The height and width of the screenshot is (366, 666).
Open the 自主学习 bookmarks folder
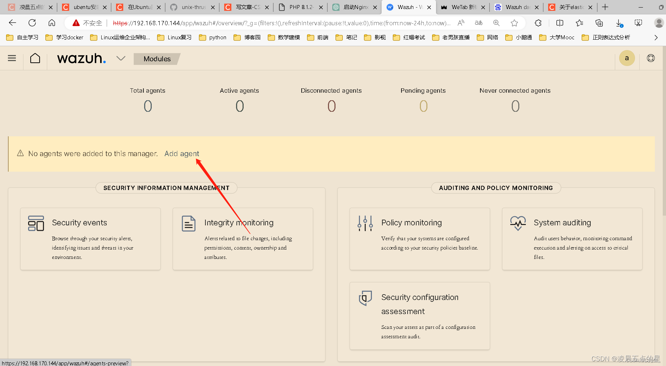coord(22,37)
